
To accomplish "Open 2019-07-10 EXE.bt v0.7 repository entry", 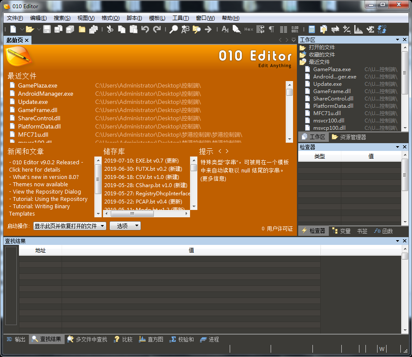I will (x=141, y=161).
